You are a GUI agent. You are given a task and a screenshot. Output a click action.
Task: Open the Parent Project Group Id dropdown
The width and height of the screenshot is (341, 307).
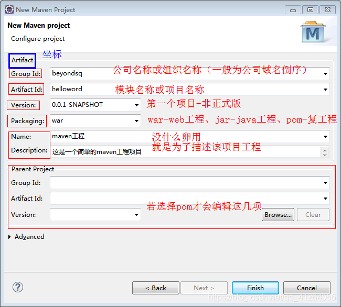[x=325, y=183]
